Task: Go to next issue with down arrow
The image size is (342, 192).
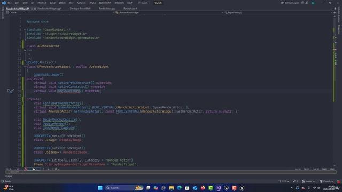Action: click(x=49, y=169)
